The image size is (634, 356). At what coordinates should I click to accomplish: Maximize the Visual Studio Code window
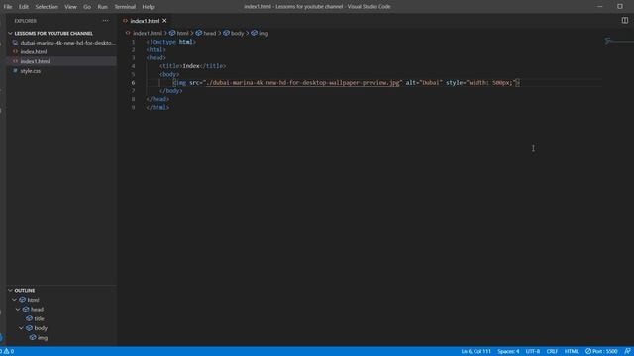[620, 7]
